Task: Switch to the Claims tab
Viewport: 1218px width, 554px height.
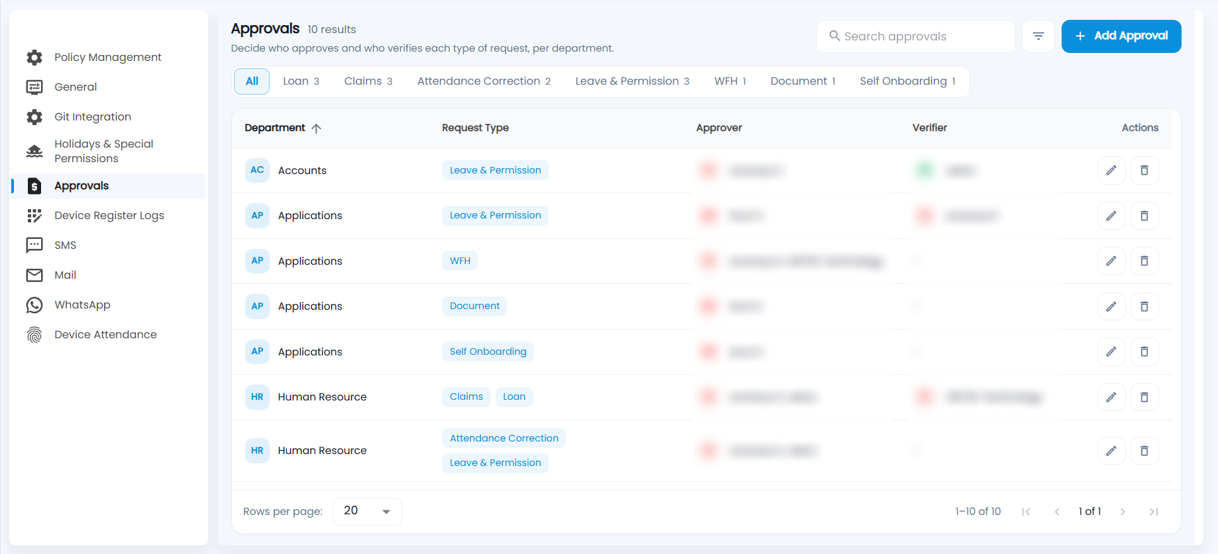Action: [x=368, y=81]
